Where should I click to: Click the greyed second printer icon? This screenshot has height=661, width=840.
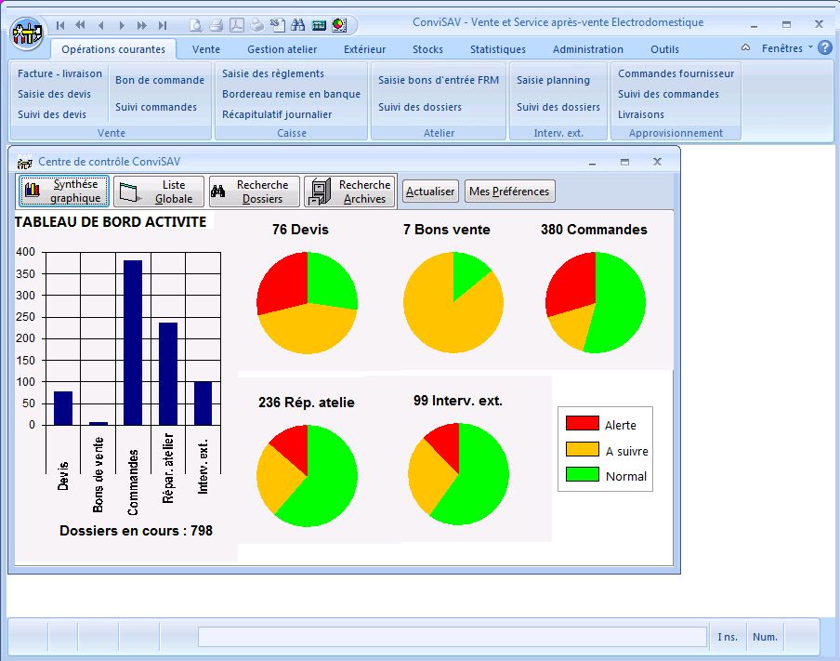pos(257,25)
